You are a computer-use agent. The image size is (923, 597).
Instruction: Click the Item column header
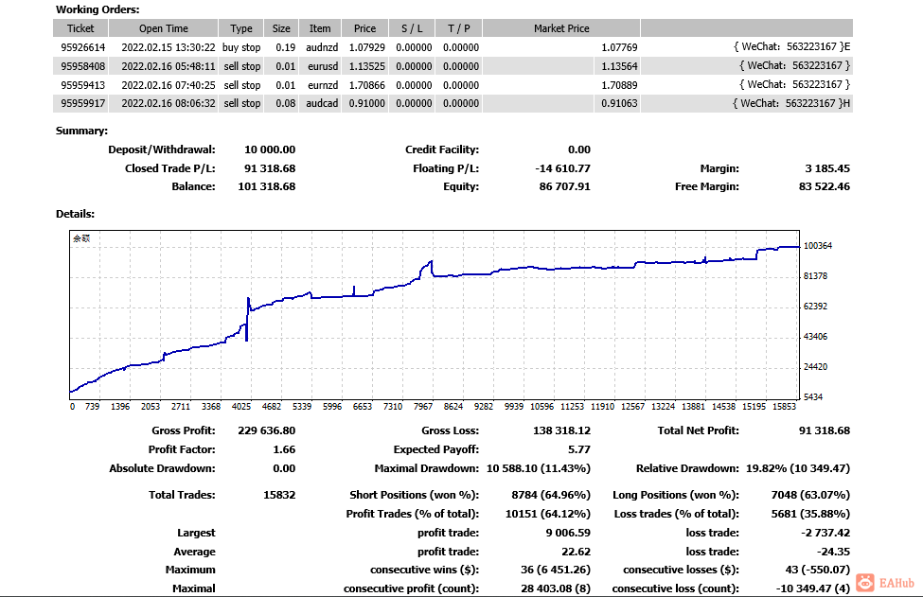pos(320,28)
